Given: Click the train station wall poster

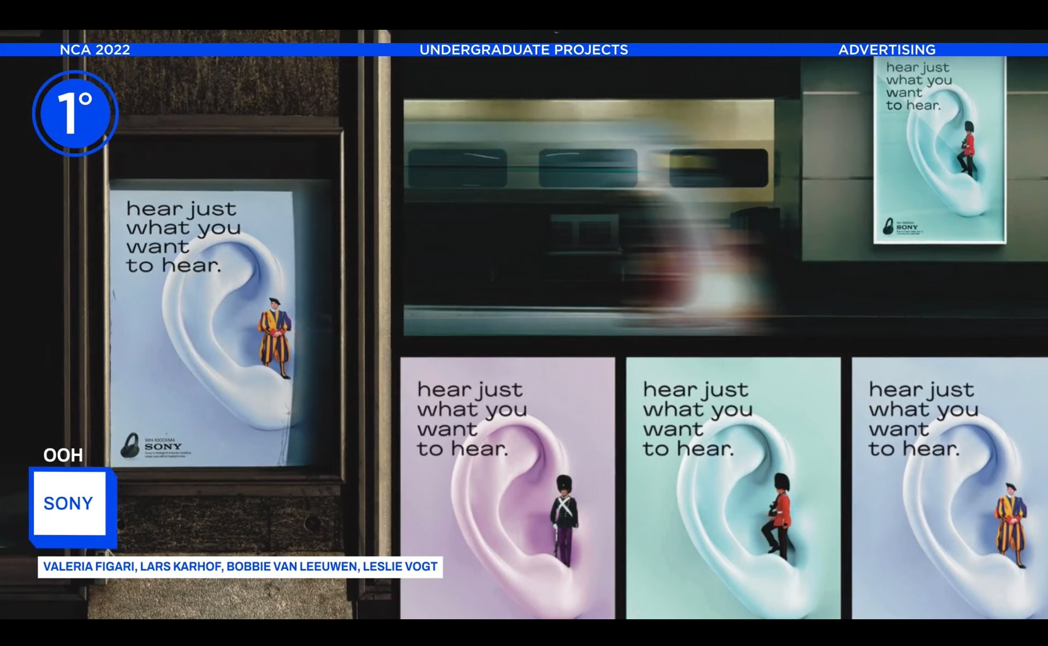Looking at the screenshot, I should [939, 149].
